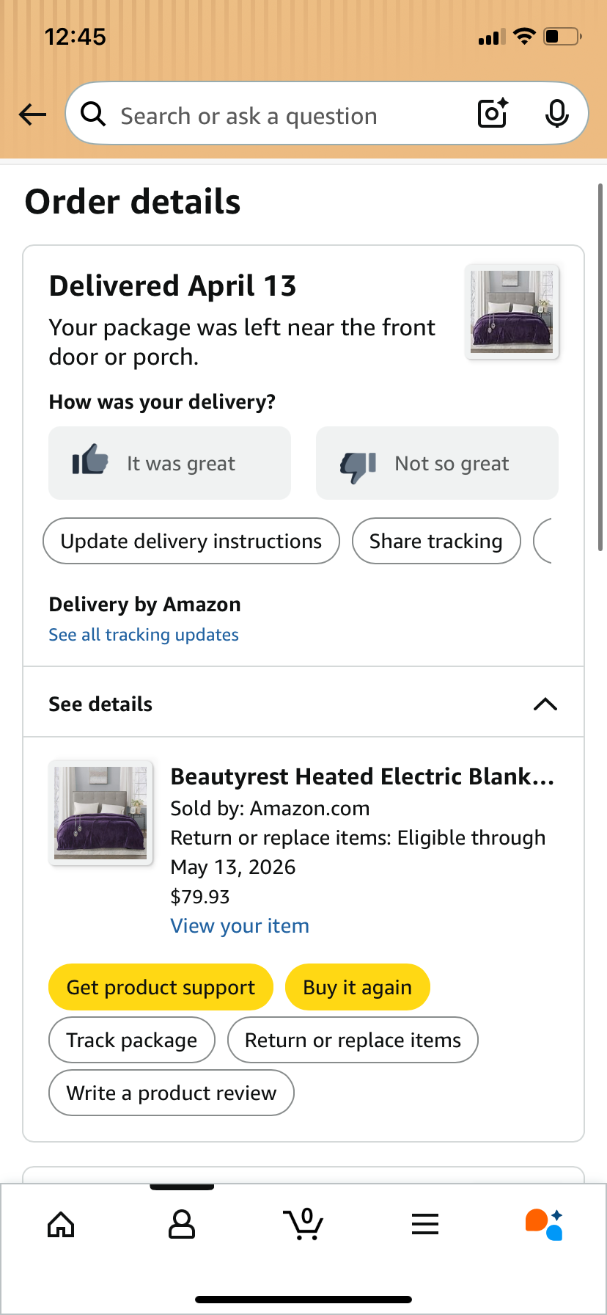
Task: Click "View your item" link
Action: tap(240, 926)
